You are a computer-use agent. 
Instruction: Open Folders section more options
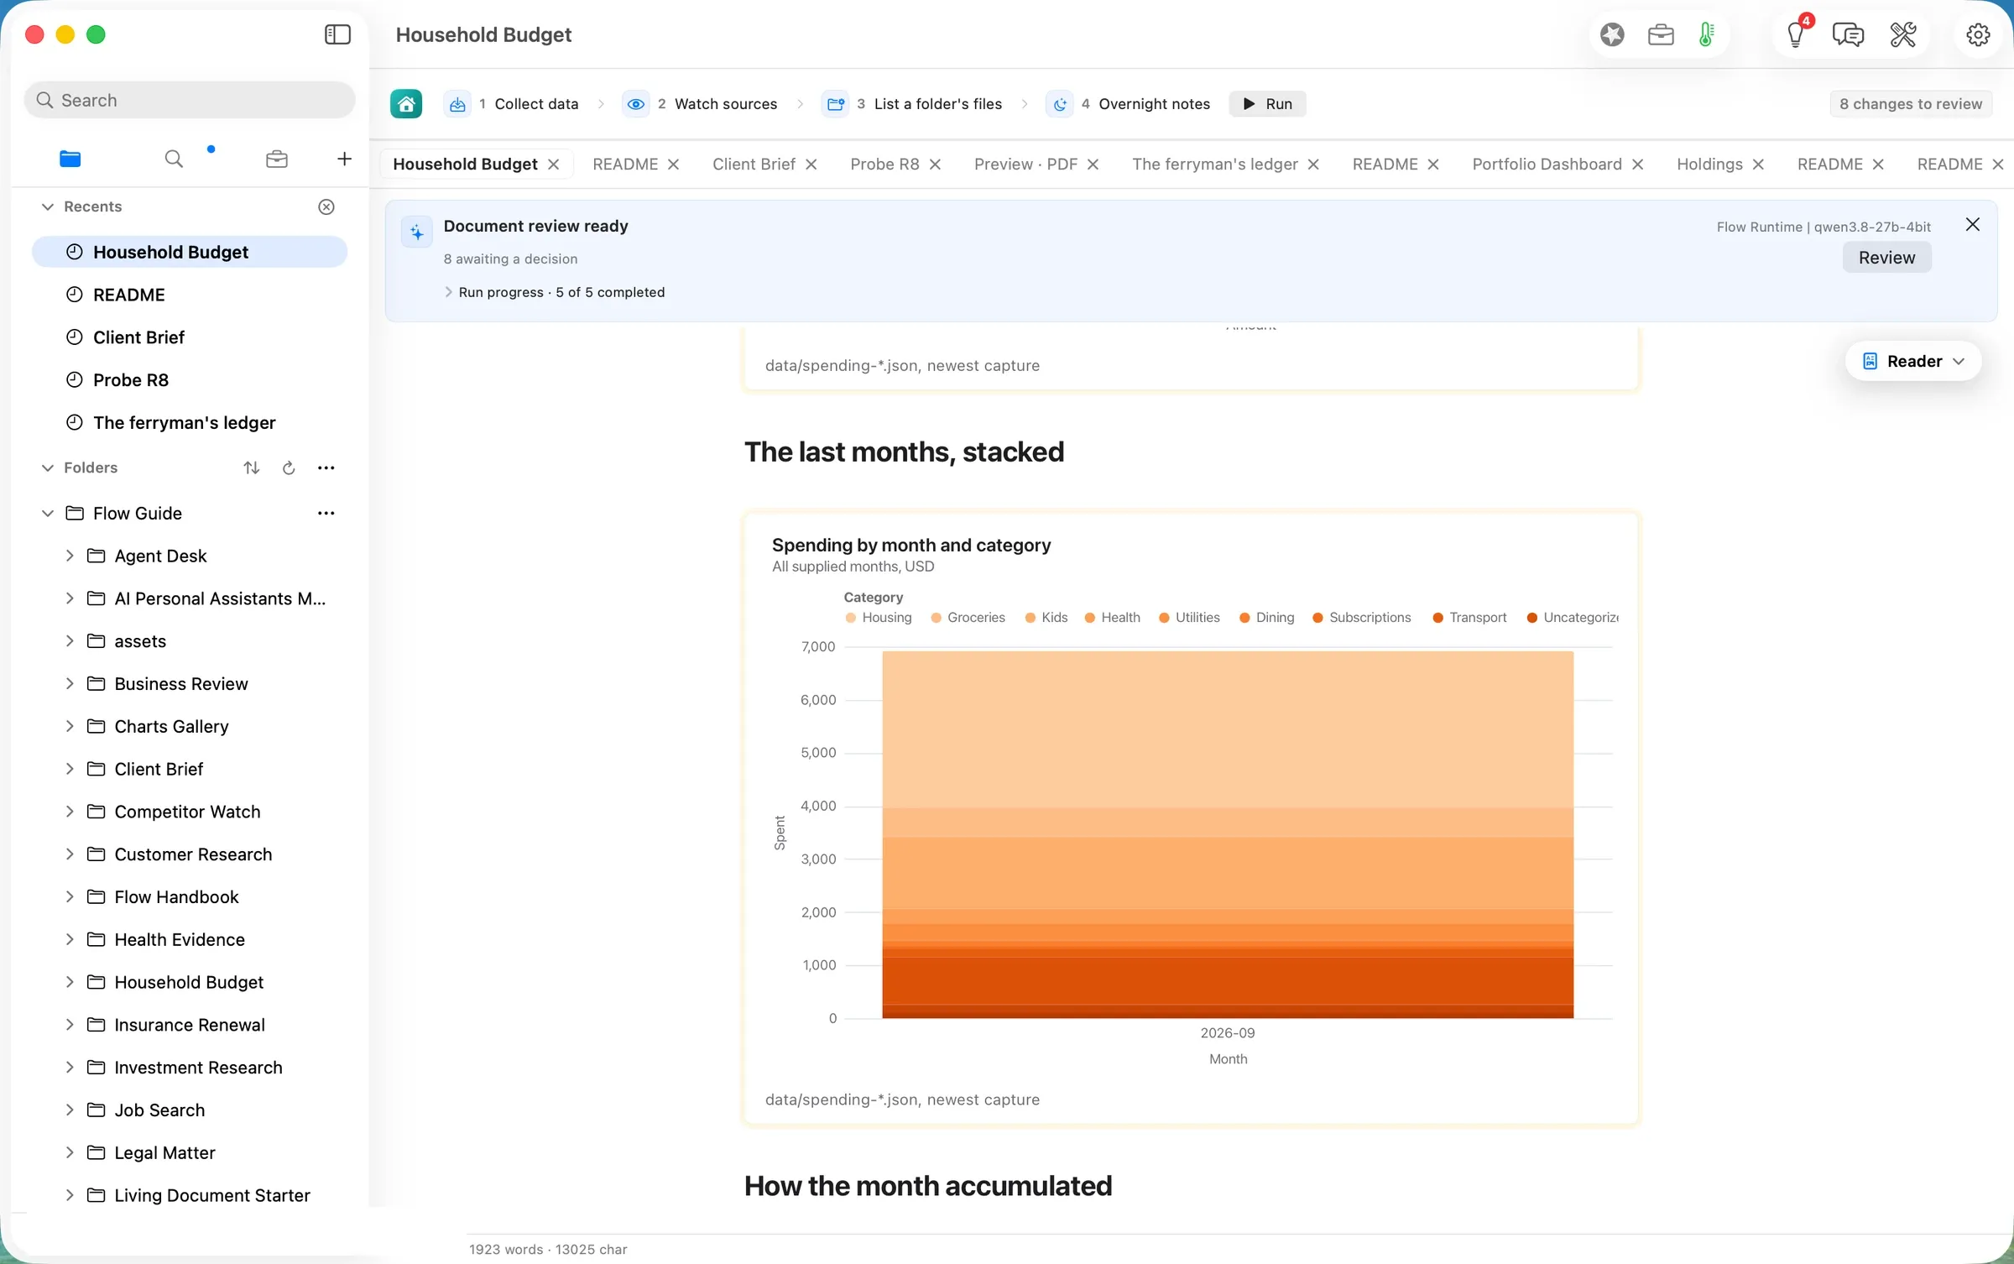coord(326,467)
